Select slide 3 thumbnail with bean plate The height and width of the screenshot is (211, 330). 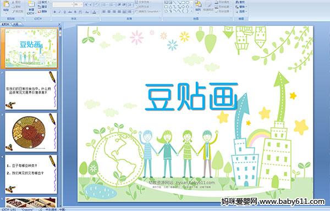point(31,132)
